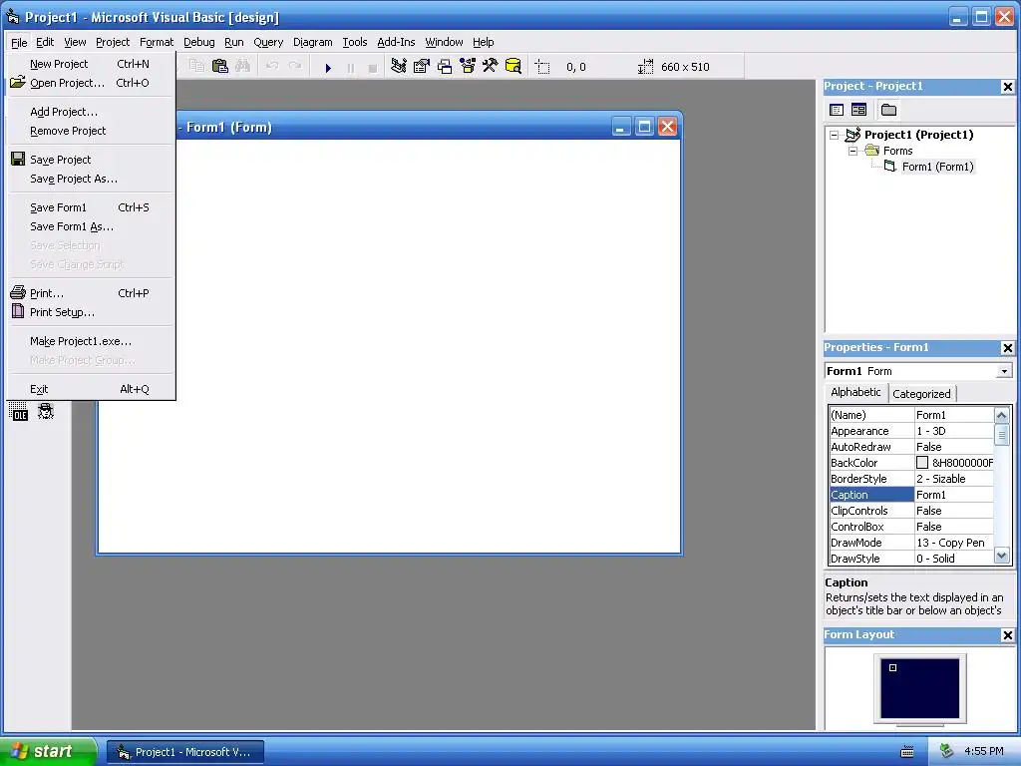
Task: Click the printer icon beside Print
Action: 18,292
